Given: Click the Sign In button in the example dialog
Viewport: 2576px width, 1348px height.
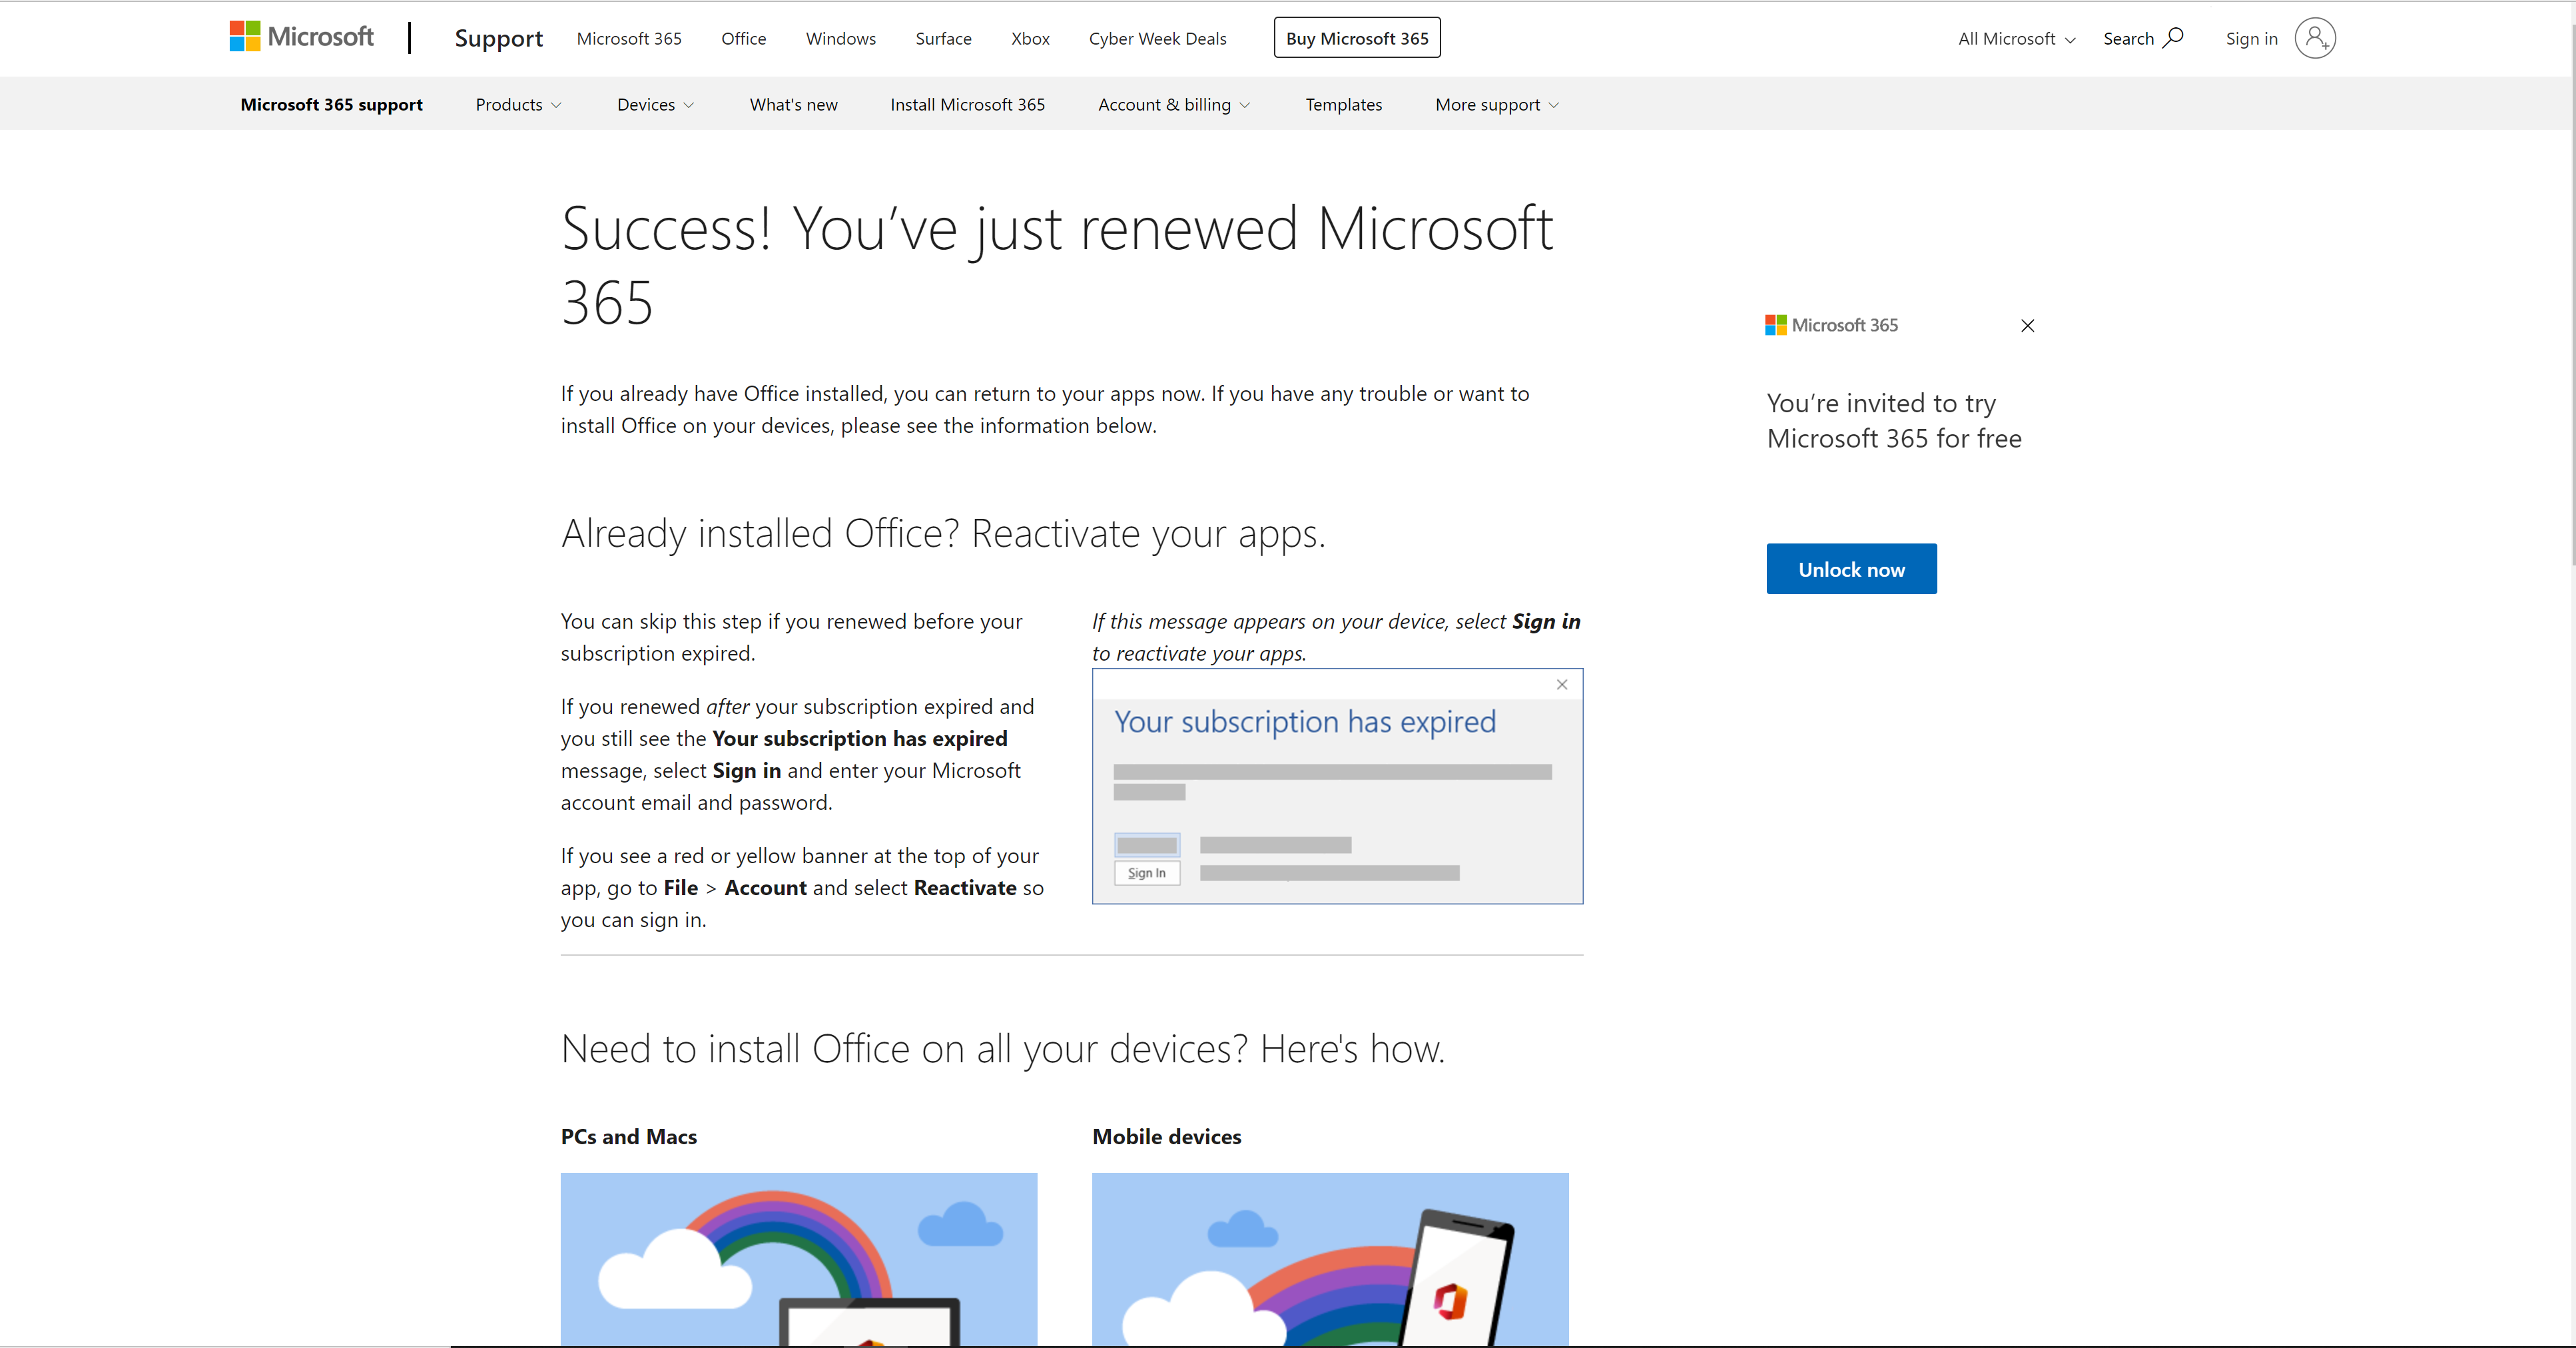Looking at the screenshot, I should click(x=1146, y=872).
